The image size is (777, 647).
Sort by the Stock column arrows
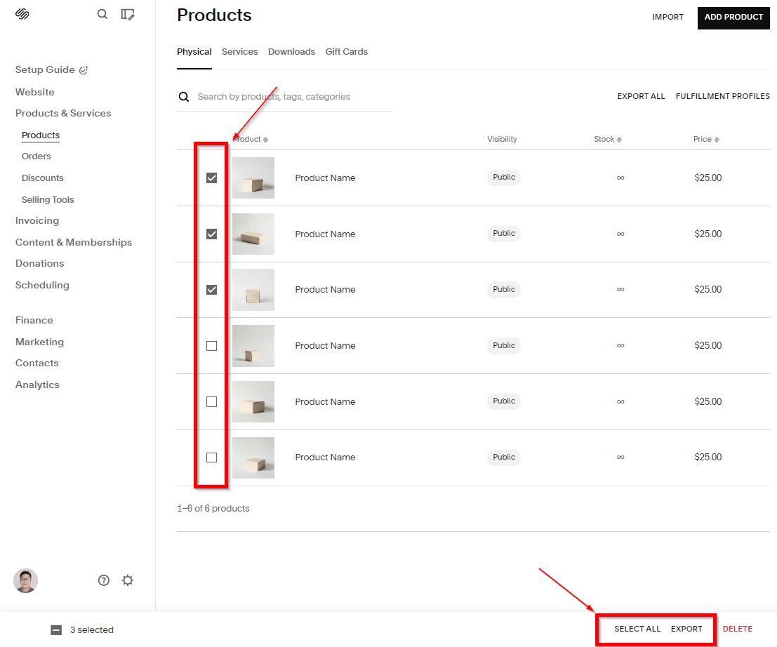pos(619,140)
